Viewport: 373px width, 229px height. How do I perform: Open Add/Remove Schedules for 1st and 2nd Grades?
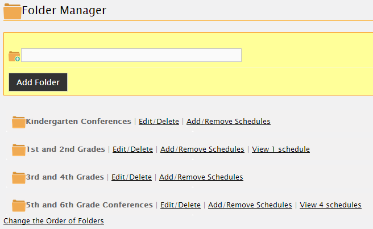202,149
